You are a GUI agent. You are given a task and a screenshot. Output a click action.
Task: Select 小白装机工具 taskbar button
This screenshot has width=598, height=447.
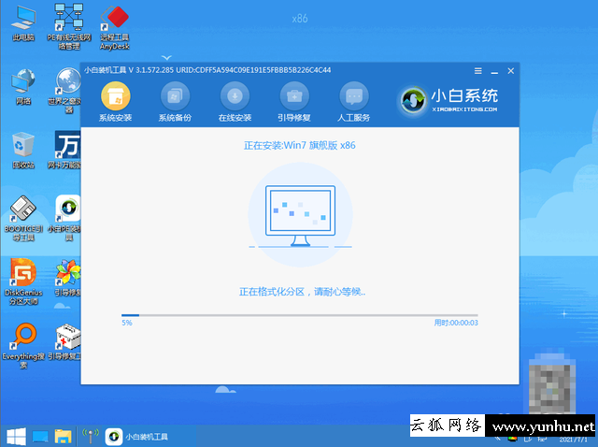137,437
